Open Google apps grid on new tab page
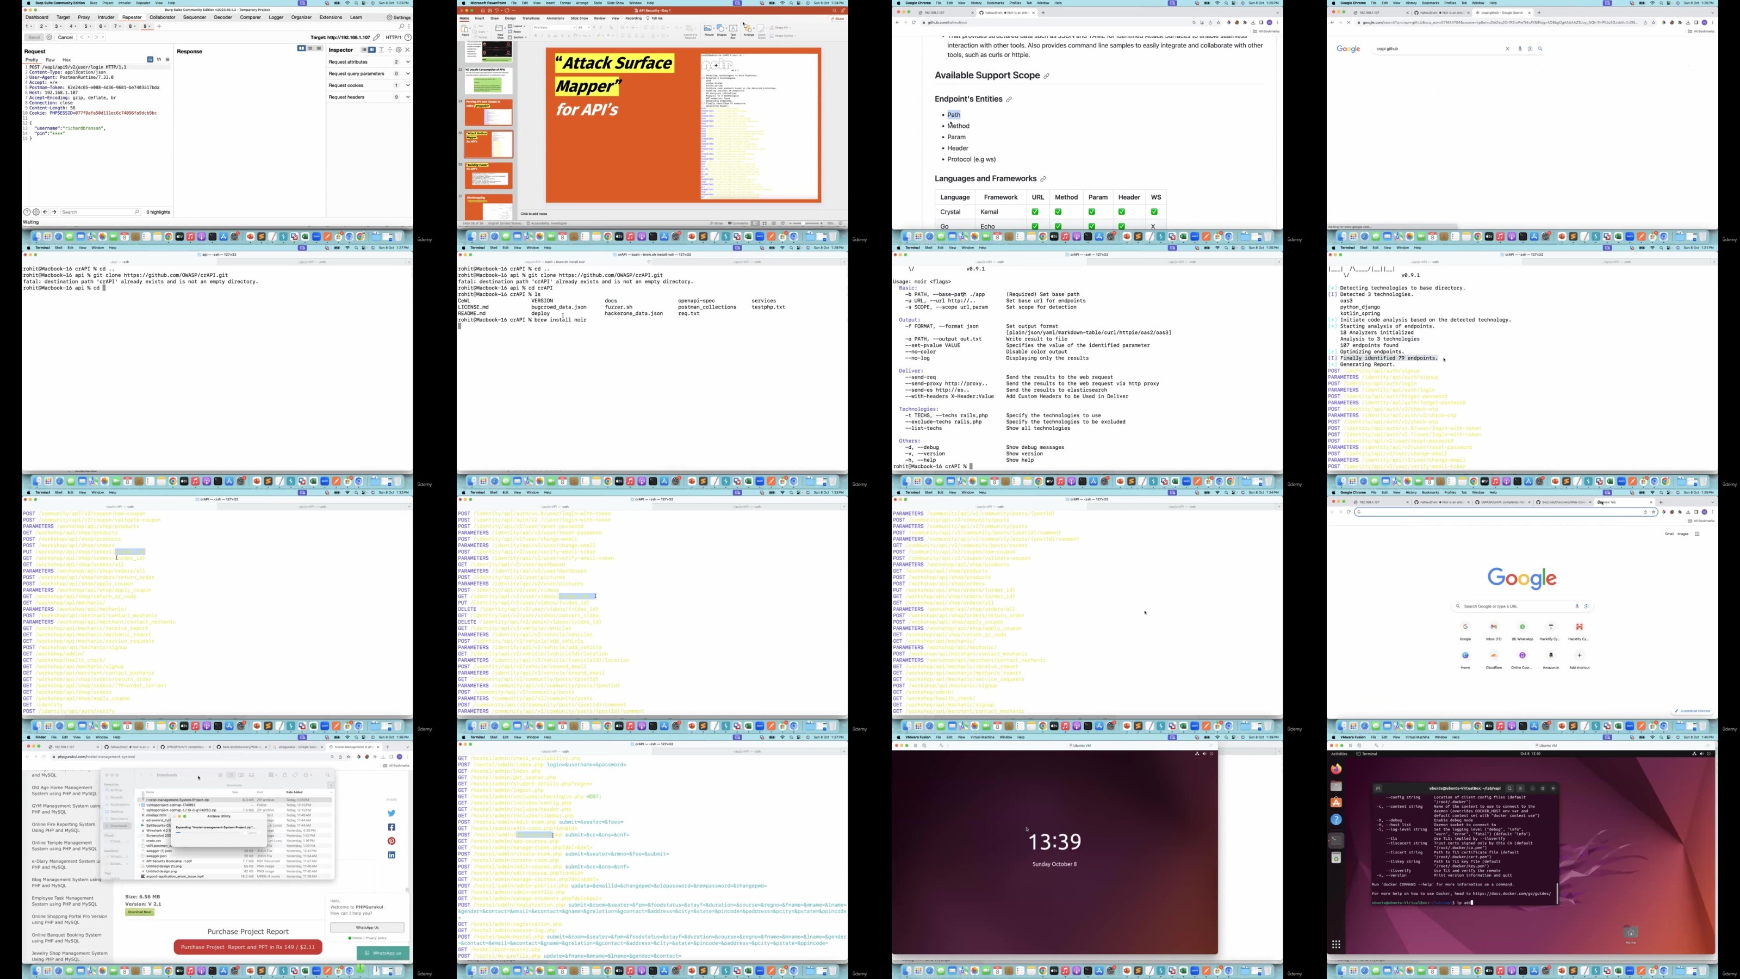Viewport: 1740px width, 979px height. [x=1696, y=534]
